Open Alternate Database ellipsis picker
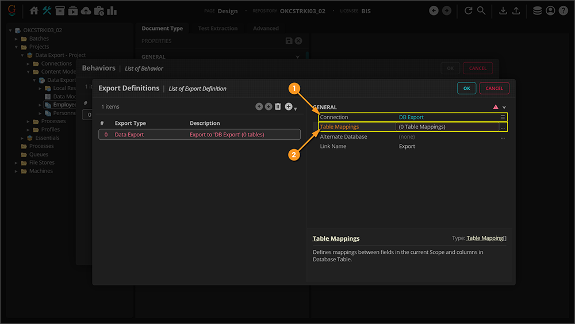 tap(503, 137)
